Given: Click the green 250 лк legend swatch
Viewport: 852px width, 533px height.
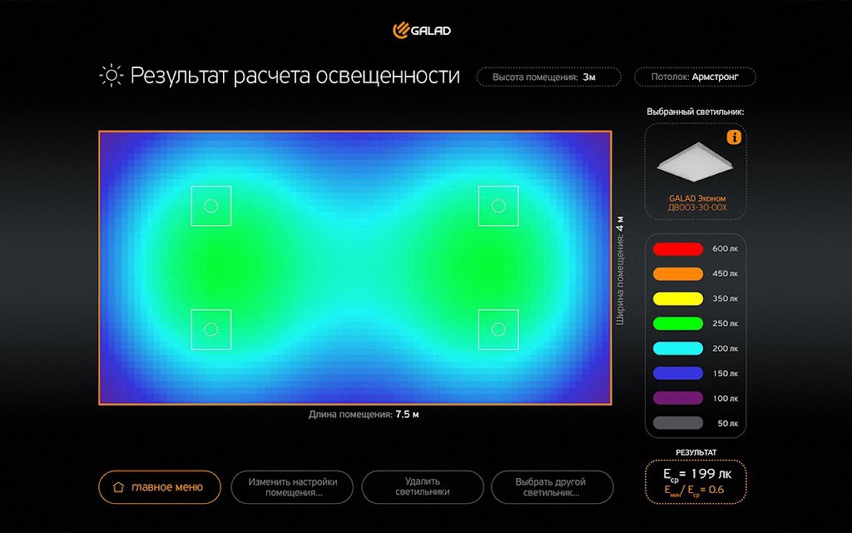Looking at the screenshot, I should coord(677,324).
